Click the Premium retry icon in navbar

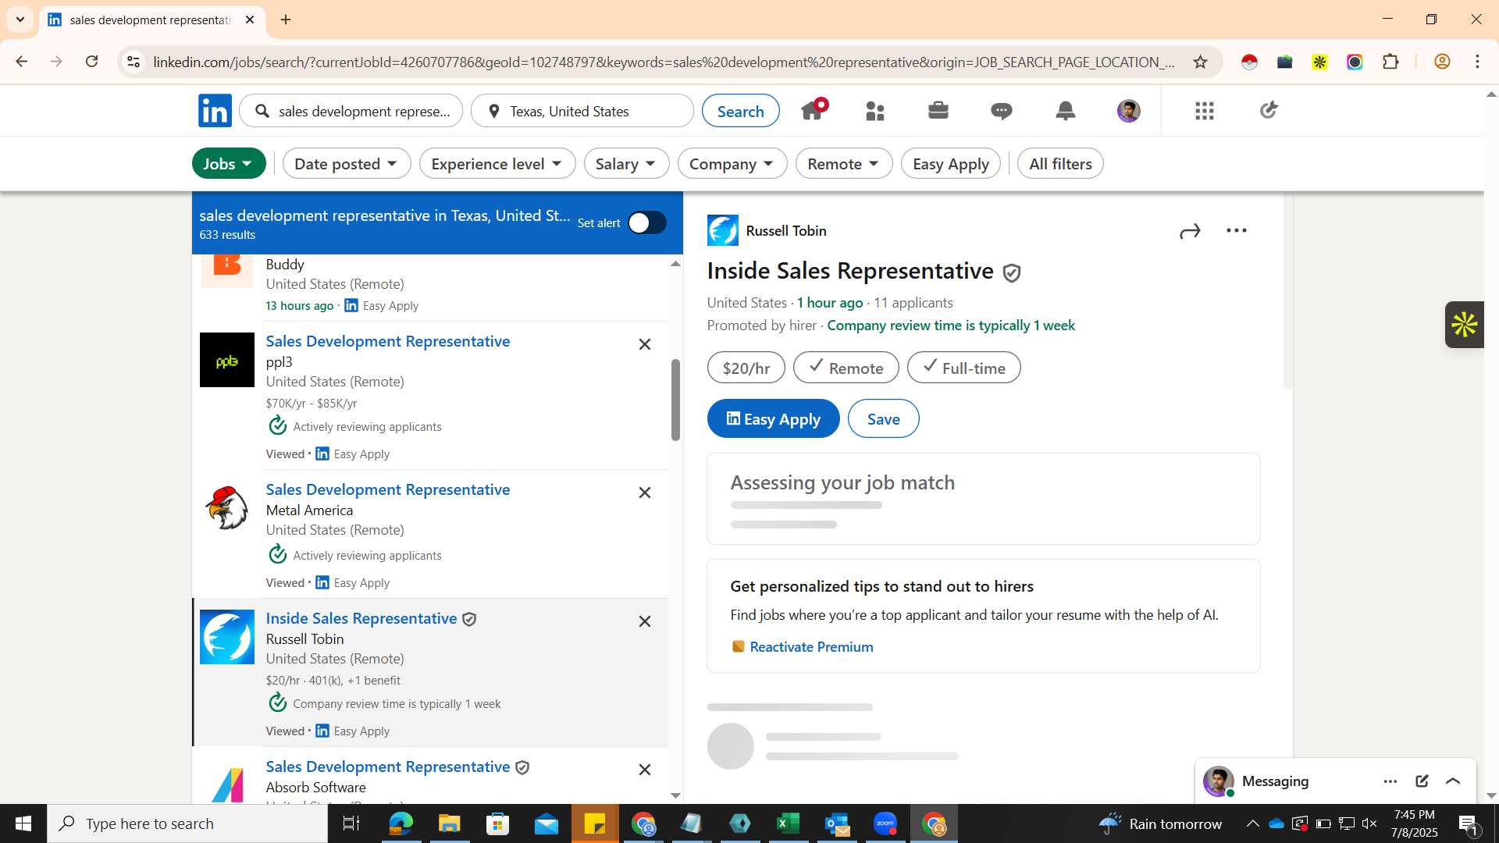[1268, 110]
